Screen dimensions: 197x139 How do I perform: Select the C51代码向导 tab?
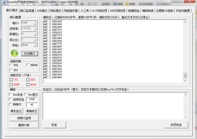pyautogui.click(x=99, y=11)
